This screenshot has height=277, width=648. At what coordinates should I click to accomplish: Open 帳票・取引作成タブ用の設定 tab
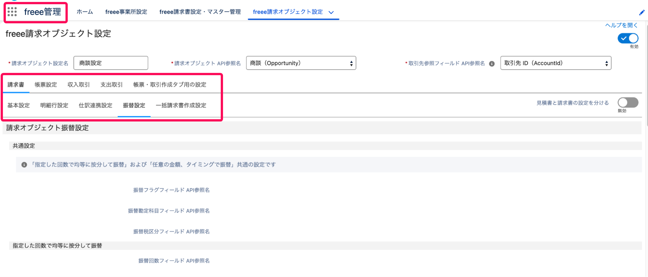point(170,85)
